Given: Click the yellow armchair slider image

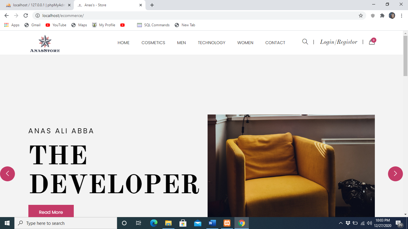Looking at the screenshot, I should pos(291,166).
